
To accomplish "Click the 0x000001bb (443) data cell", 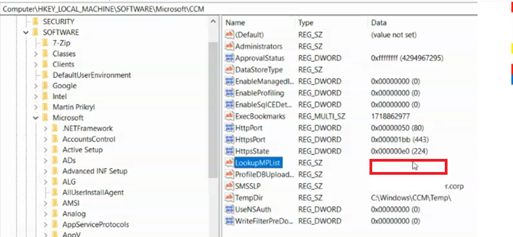I will [400, 140].
